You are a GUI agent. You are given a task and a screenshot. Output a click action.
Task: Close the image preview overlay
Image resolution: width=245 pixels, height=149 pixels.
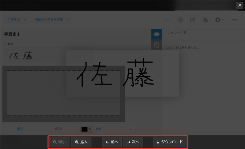pyautogui.click(x=240, y=5)
